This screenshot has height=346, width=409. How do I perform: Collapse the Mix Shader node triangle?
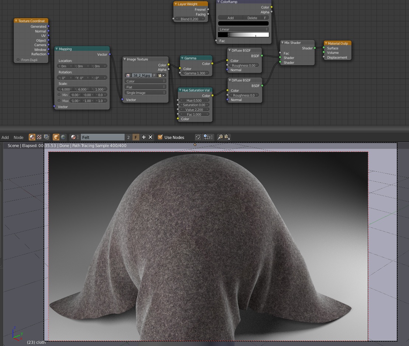tap(282, 43)
